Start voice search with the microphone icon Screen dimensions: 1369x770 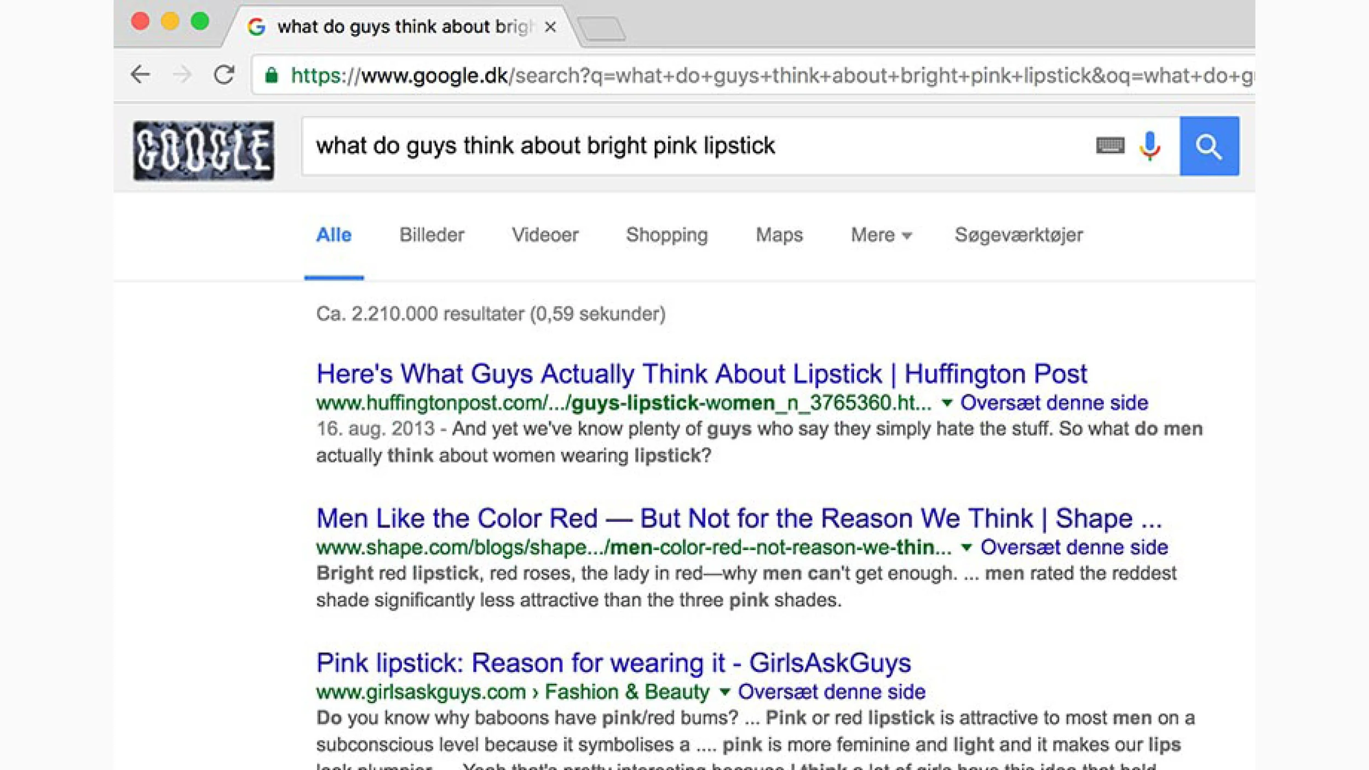click(1150, 146)
